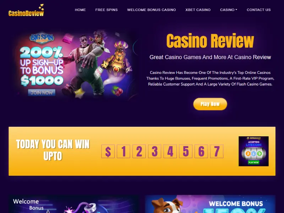Click green Play Now in Litecoin ad
Screen dimensions: 284x213
click(x=253, y=163)
